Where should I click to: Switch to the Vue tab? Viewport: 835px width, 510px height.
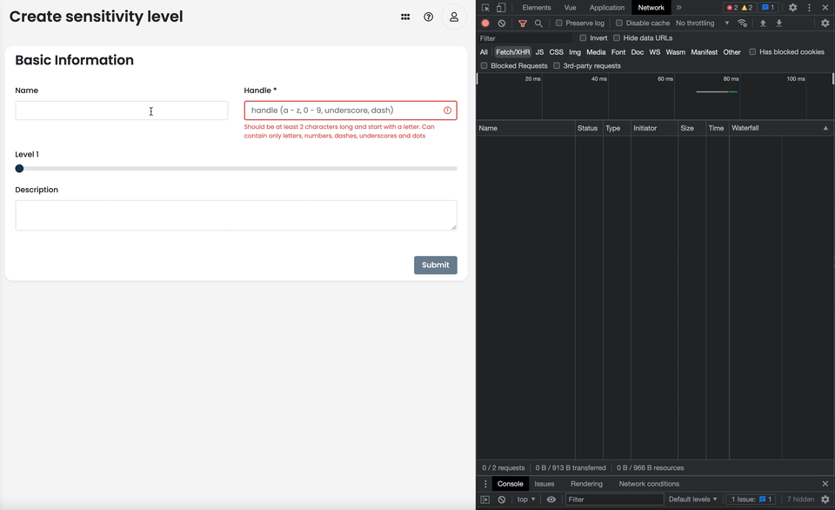(571, 7)
